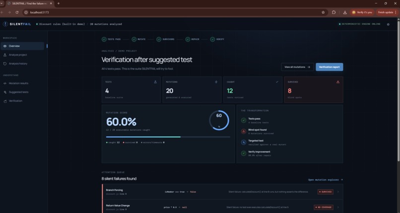Viewport: 400px width, 213px height.
Task: Open Analyze project in sidebar
Action: click(22, 55)
